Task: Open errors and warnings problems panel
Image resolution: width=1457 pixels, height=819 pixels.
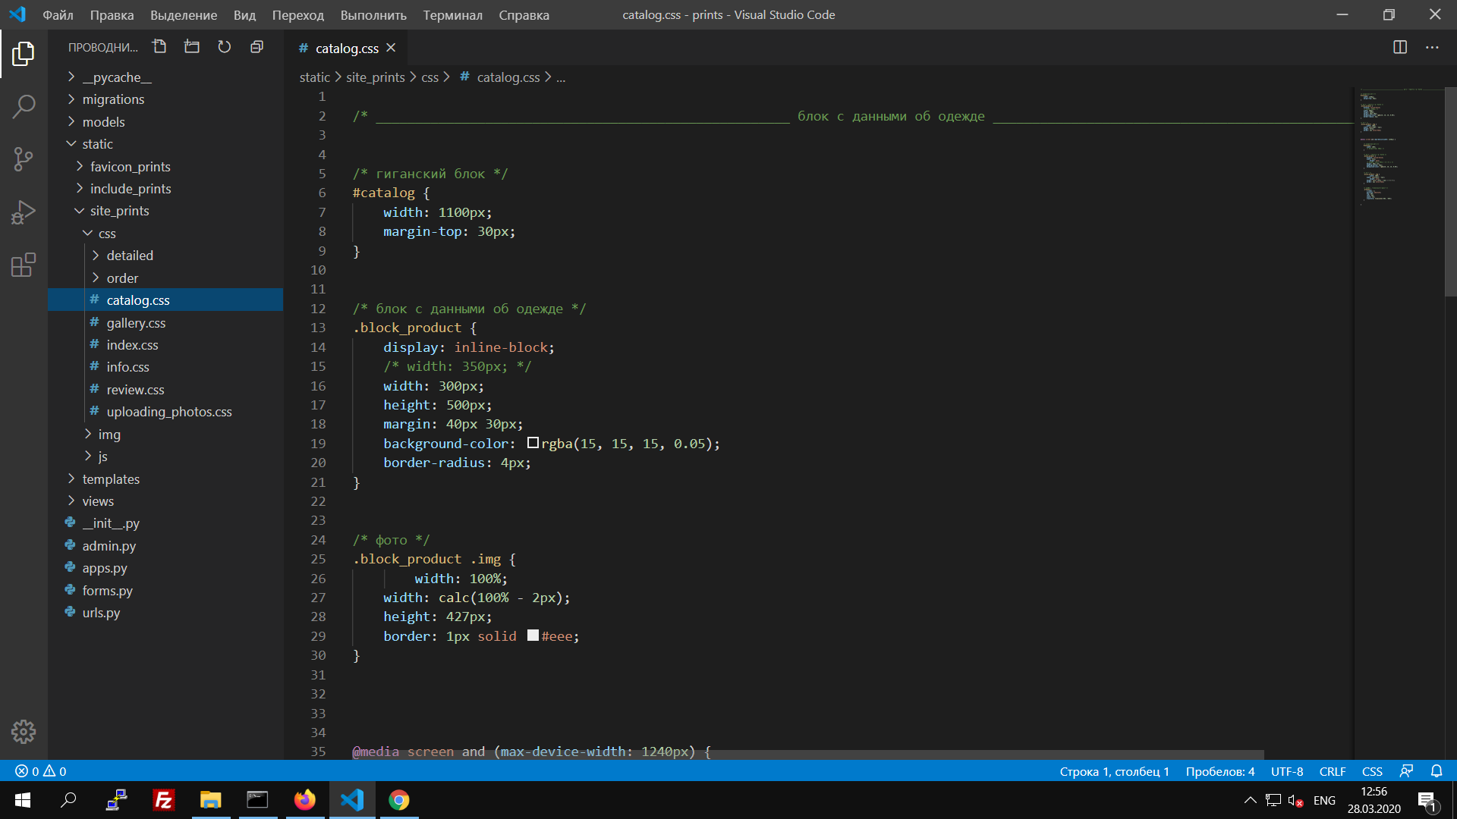Action: tap(41, 771)
